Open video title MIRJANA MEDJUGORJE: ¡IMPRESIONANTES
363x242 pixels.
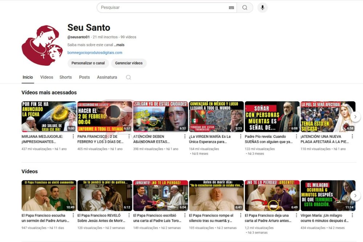[x=42, y=139]
